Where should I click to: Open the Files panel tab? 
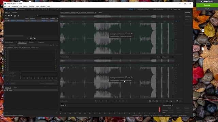(x=6, y=13)
